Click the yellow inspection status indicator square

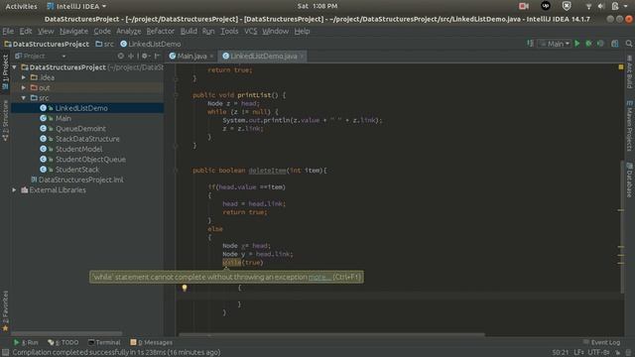coord(621,66)
